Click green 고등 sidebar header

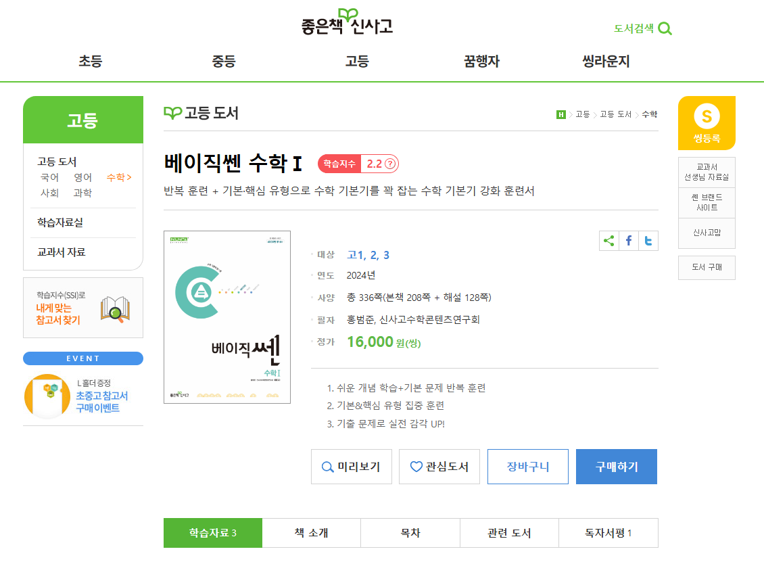point(83,120)
